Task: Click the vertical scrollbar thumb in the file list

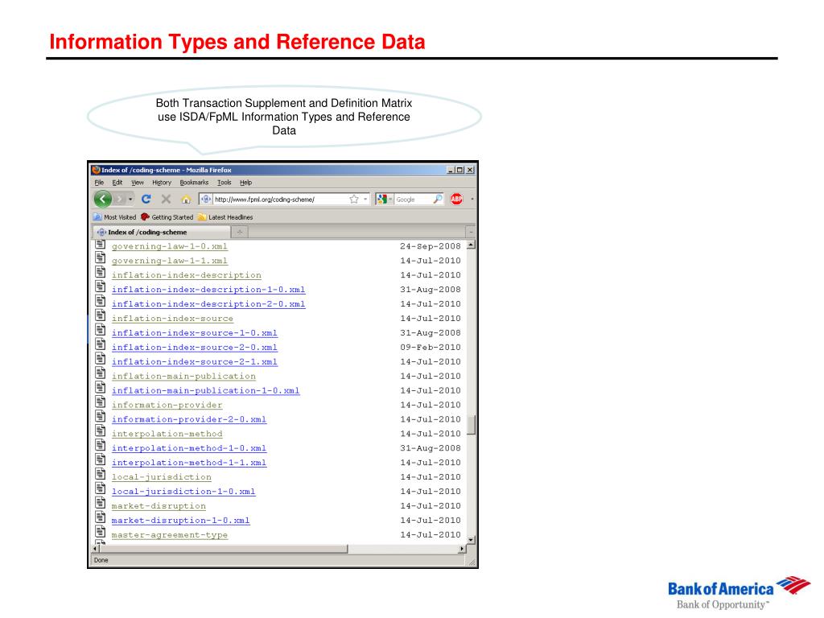Action: 472,425
